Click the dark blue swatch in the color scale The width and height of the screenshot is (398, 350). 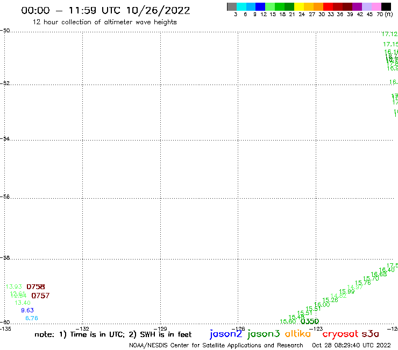[x=260, y=6]
